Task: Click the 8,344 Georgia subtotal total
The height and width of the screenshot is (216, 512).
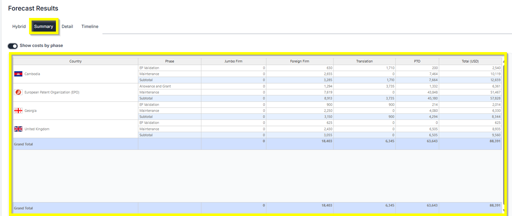Action: click(x=496, y=117)
